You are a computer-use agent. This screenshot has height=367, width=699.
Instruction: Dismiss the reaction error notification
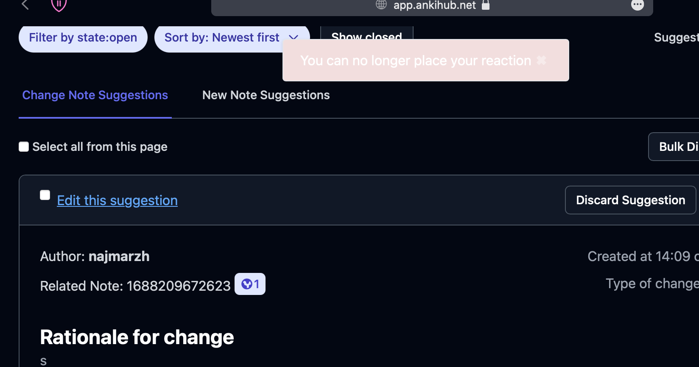[x=541, y=60]
